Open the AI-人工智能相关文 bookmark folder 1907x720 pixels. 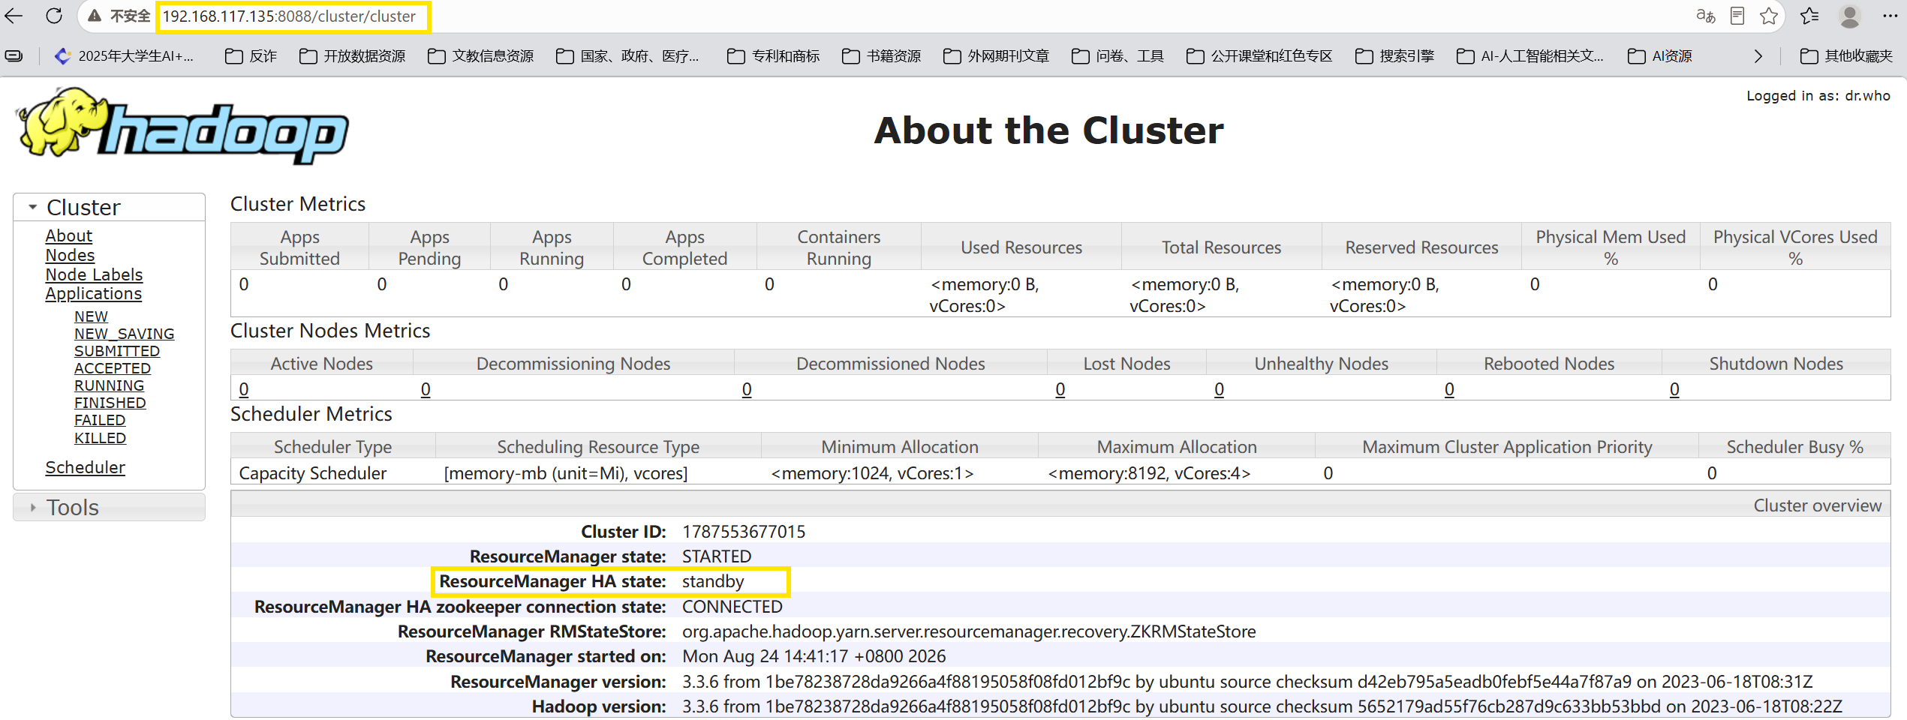point(1531,56)
